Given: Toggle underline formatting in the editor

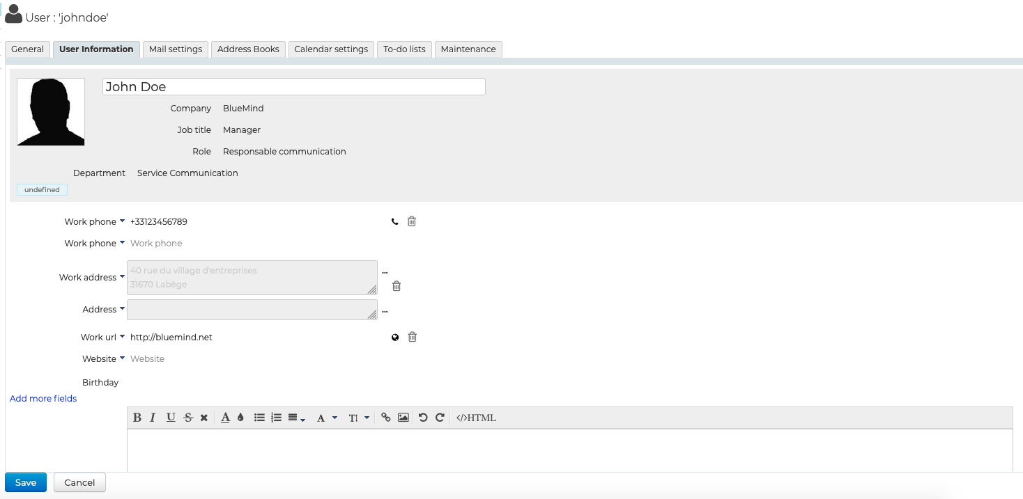Looking at the screenshot, I should (171, 418).
